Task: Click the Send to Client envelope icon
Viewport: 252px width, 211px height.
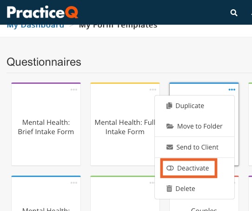Action: [170, 147]
